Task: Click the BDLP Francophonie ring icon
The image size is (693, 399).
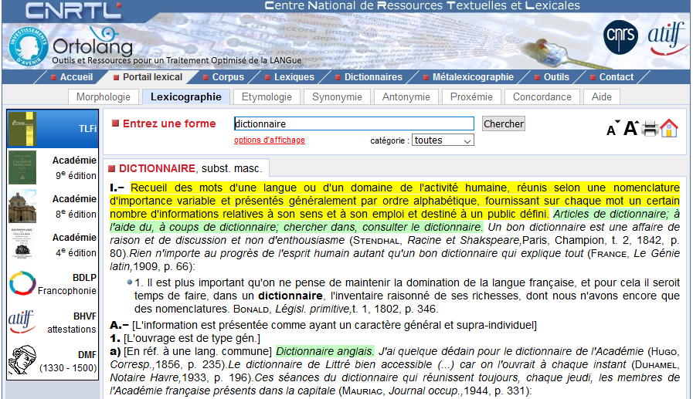Action: [x=22, y=283]
